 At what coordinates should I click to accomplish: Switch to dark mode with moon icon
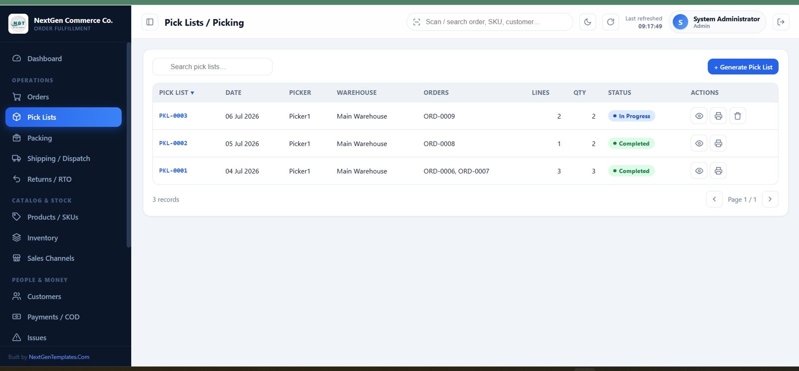point(588,22)
